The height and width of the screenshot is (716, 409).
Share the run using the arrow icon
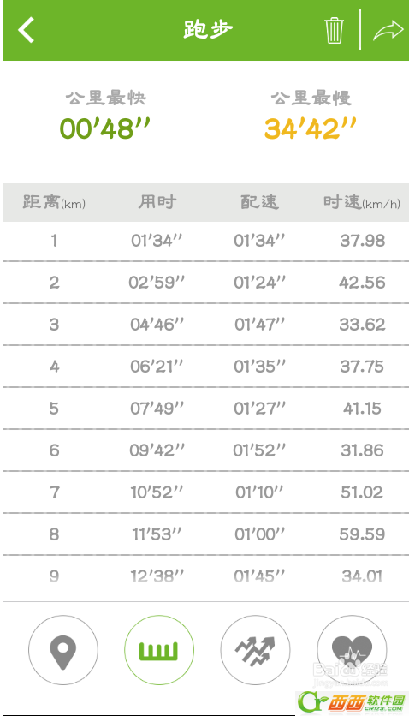pos(388,31)
